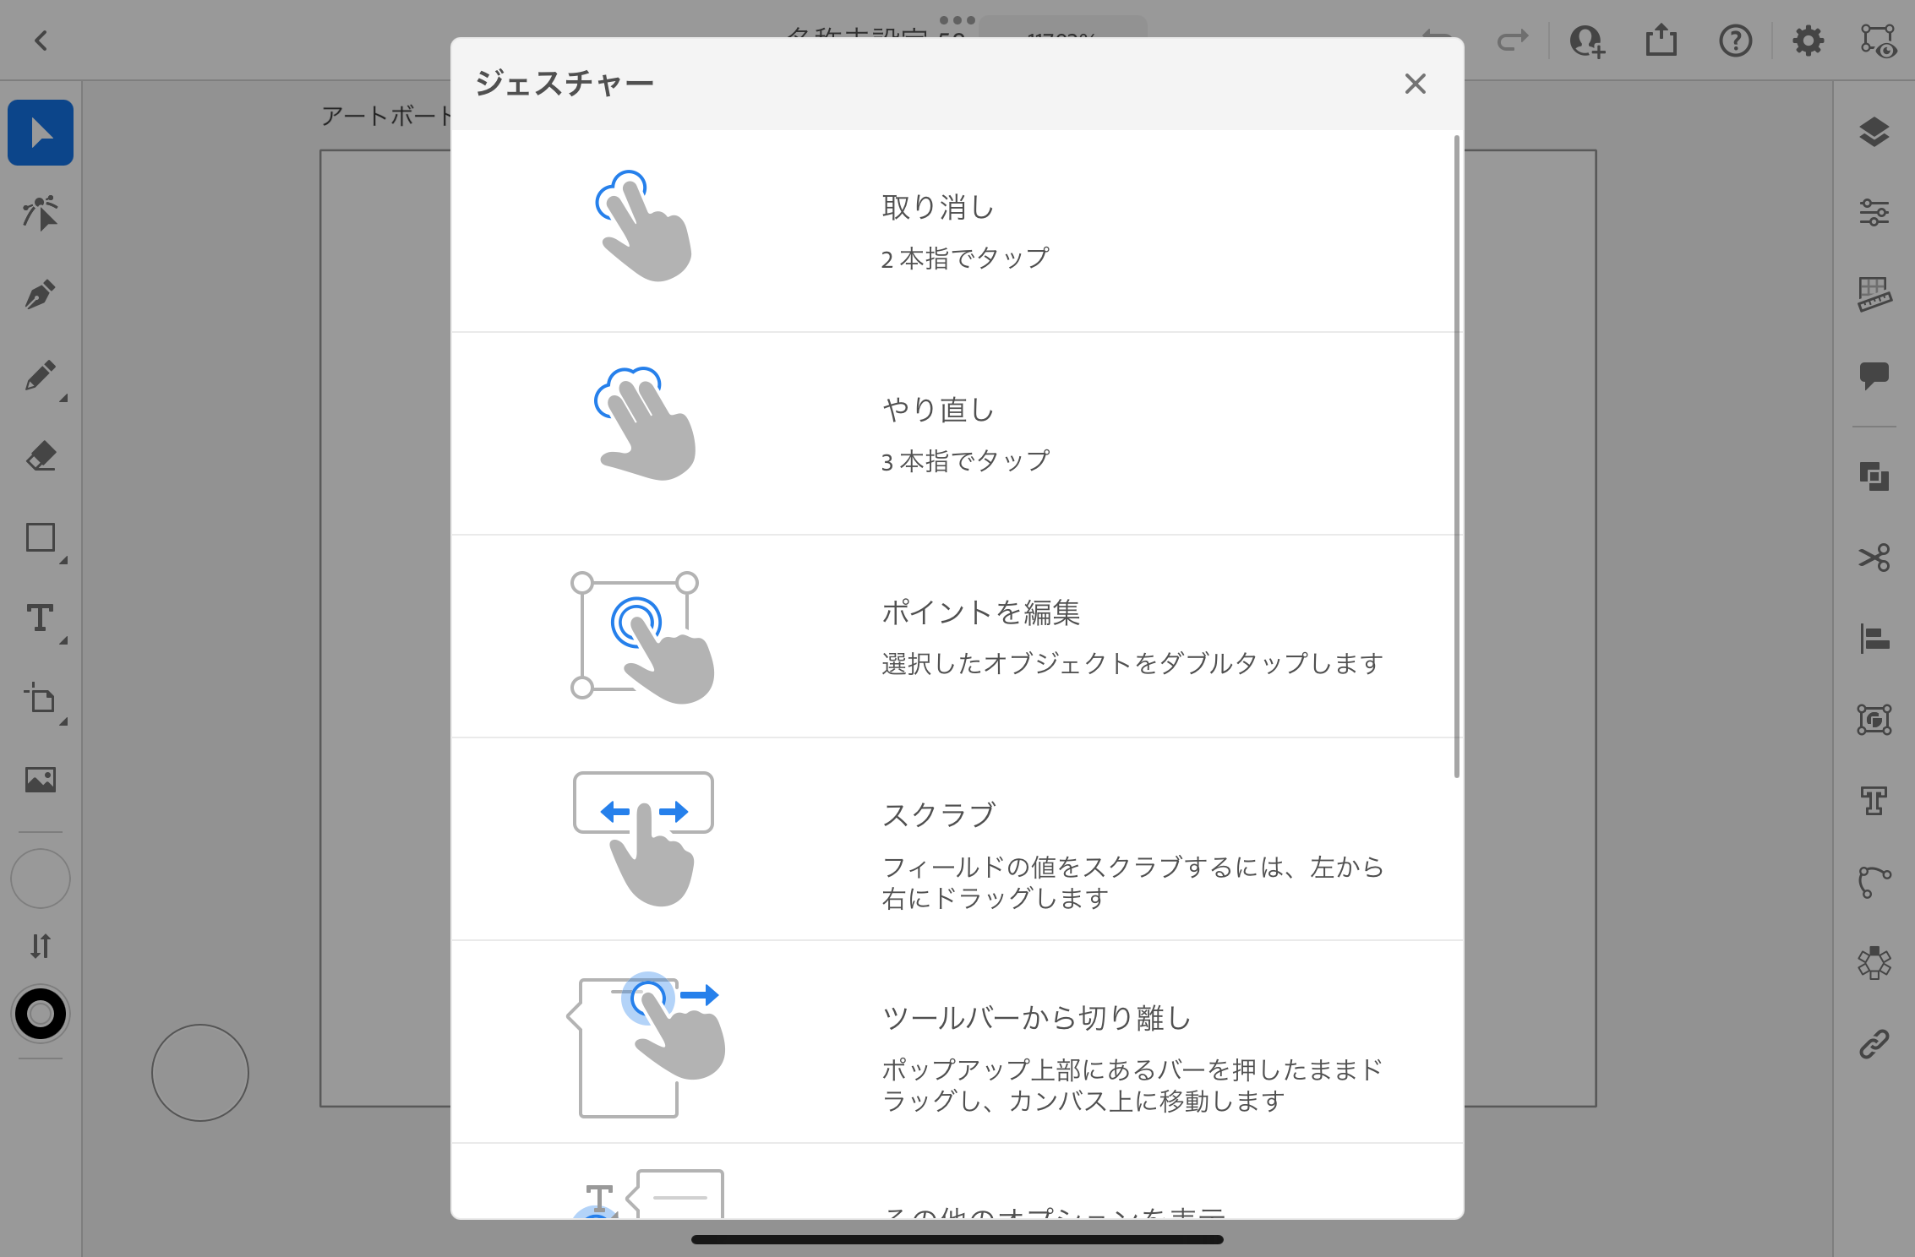The width and height of the screenshot is (1915, 1257).
Task: Open the help question mark icon
Action: (x=1735, y=41)
